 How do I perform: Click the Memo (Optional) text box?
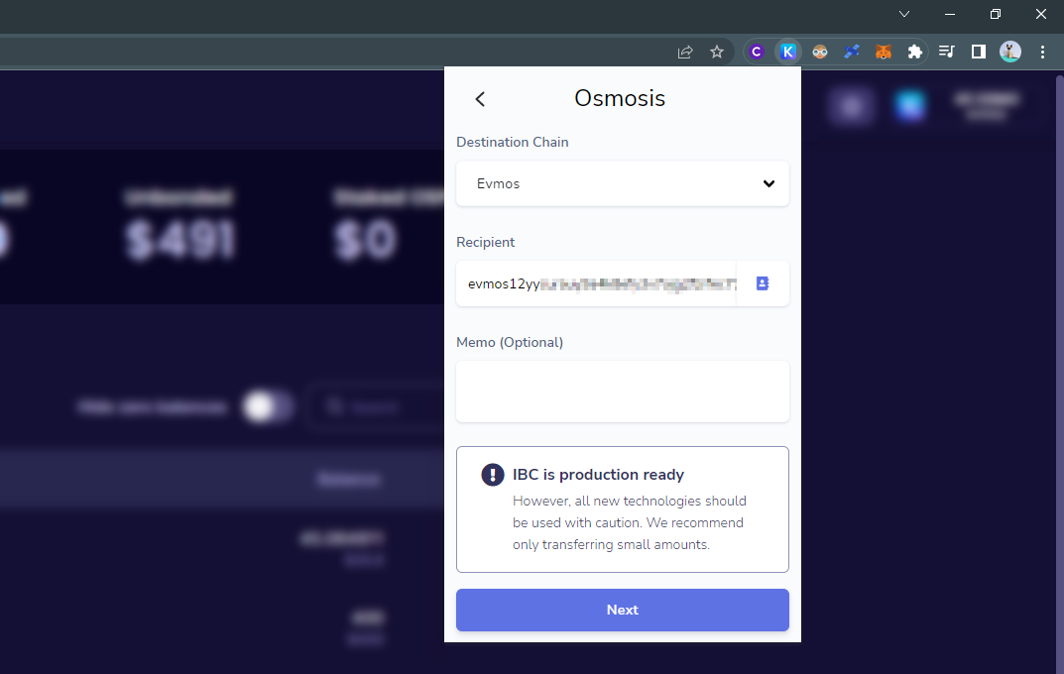tap(623, 392)
